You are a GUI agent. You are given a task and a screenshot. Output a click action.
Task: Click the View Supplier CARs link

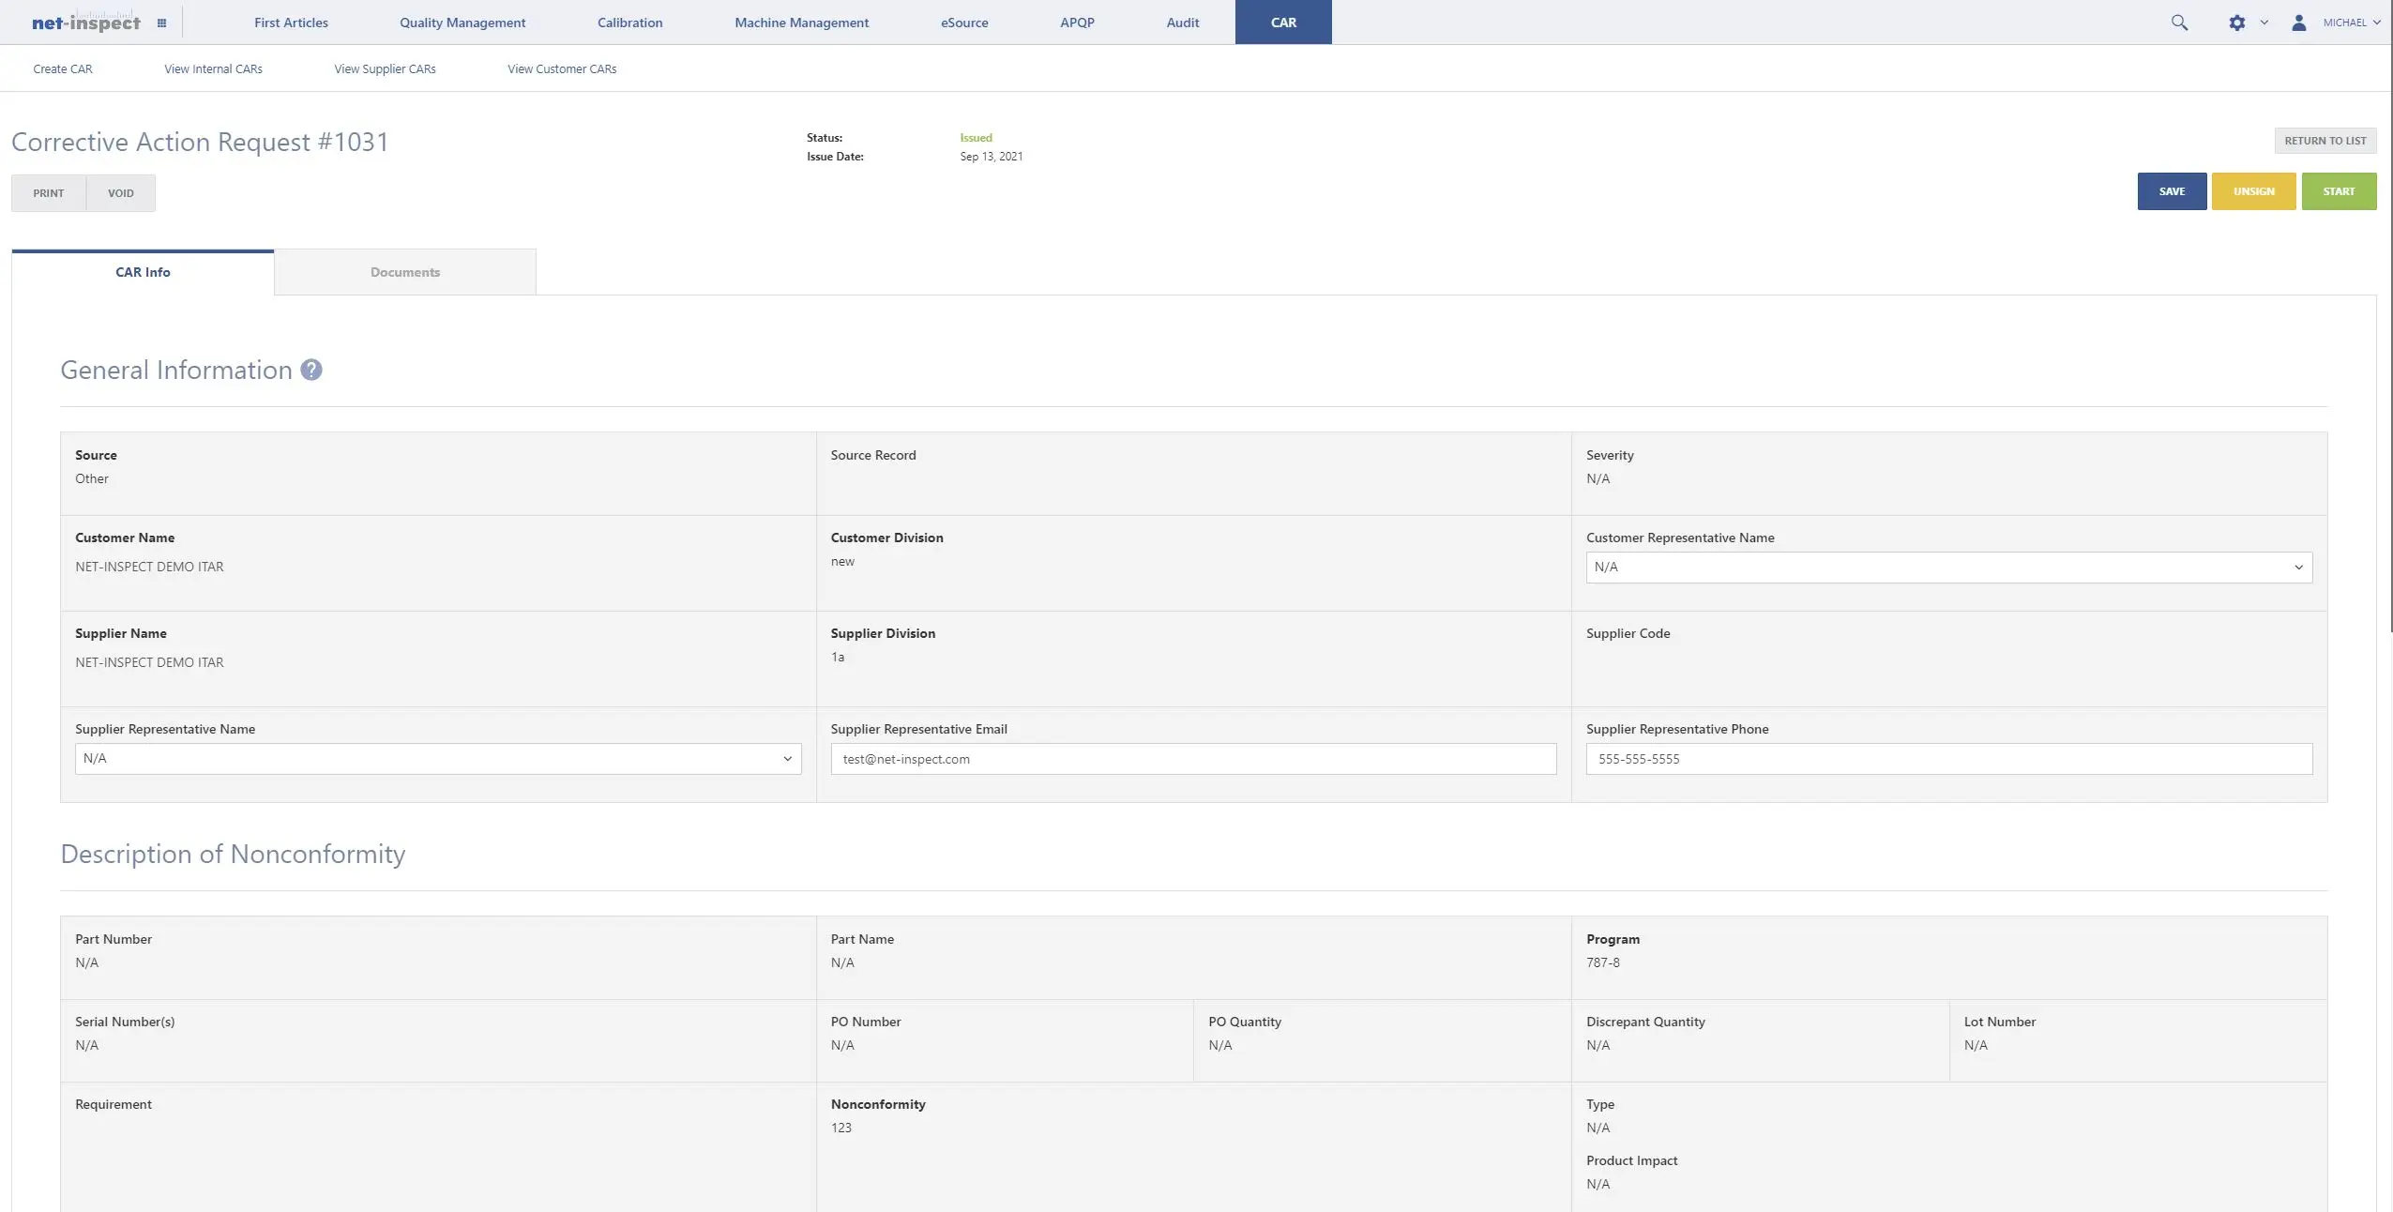pyautogui.click(x=384, y=68)
